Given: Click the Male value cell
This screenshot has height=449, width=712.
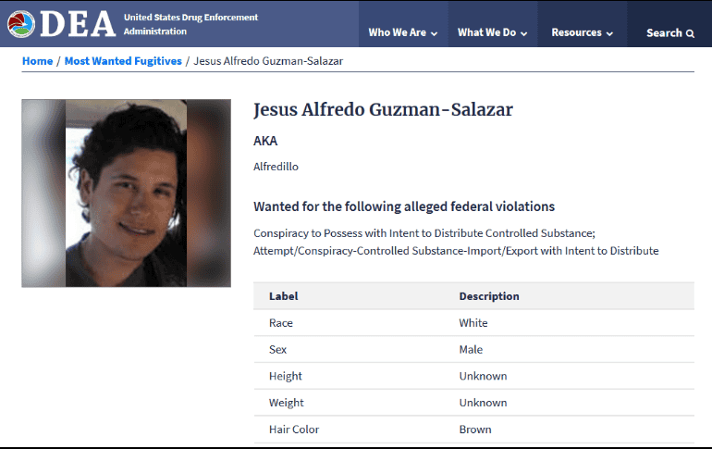Looking at the screenshot, I should pos(471,349).
